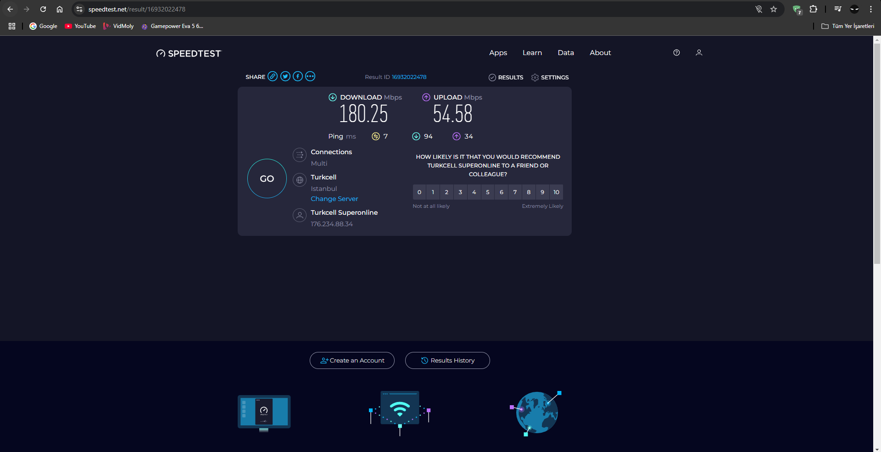Viewport: 881px width, 452px height.
Task: Open the user account icon
Action: pyautogui.click(x=699, y=53)
